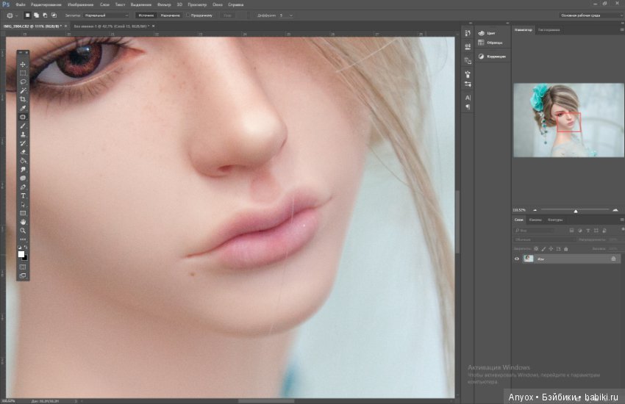Select the Eyedropper tool
This screenshot has width=625, height=404.
coord(23,108)
